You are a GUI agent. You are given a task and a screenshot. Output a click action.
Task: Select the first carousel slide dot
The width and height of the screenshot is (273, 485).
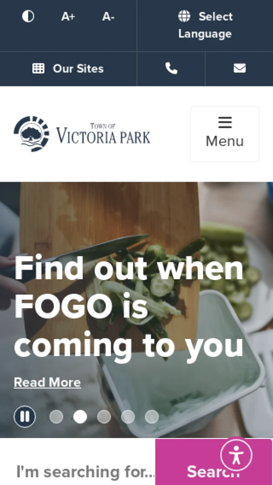pos(56,417)
